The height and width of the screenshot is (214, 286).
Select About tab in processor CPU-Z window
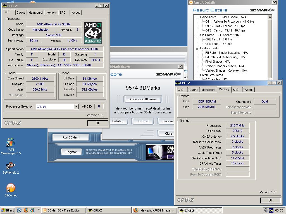[75, 13]
